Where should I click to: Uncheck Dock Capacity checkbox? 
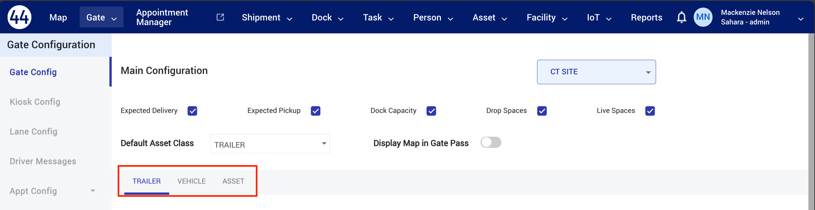431,111
